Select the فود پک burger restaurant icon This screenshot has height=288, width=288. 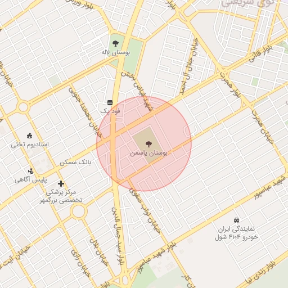click(x=110, y=102)
